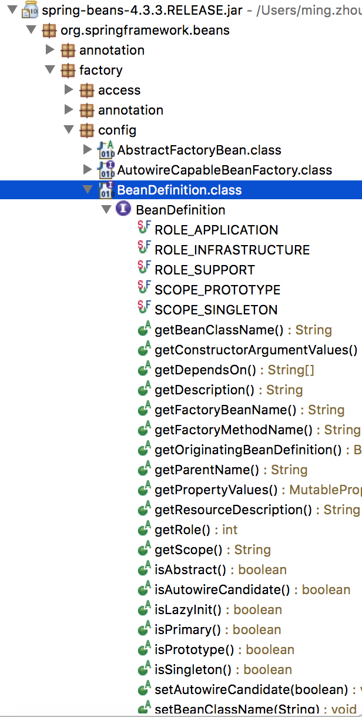The height and width of the screenshot is (717, 362).
Task: Click the SCOPE_SINGLETON field icon
Action: tap(144, 309)
